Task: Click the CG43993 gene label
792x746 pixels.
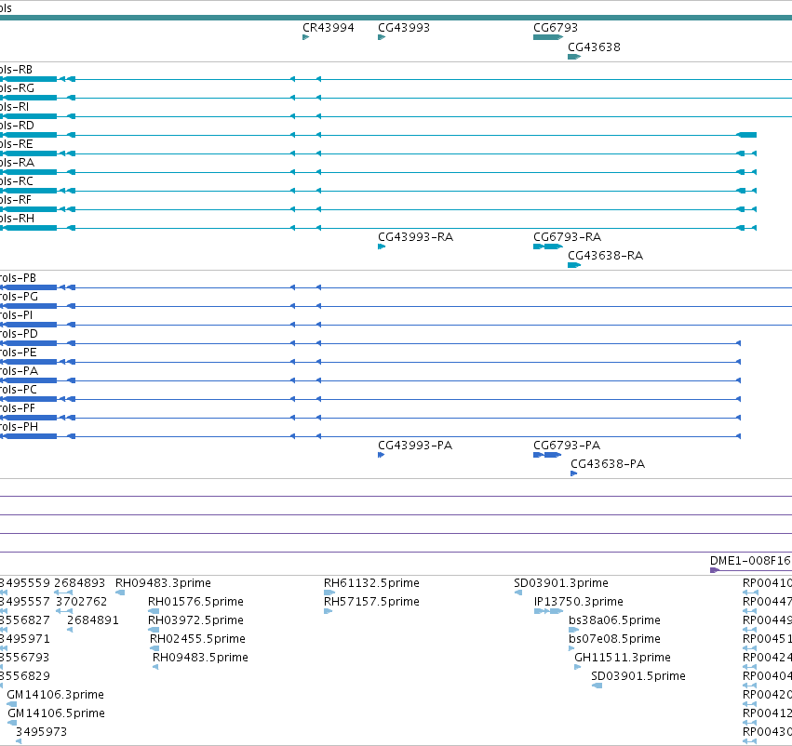Action: pos(404,28)
